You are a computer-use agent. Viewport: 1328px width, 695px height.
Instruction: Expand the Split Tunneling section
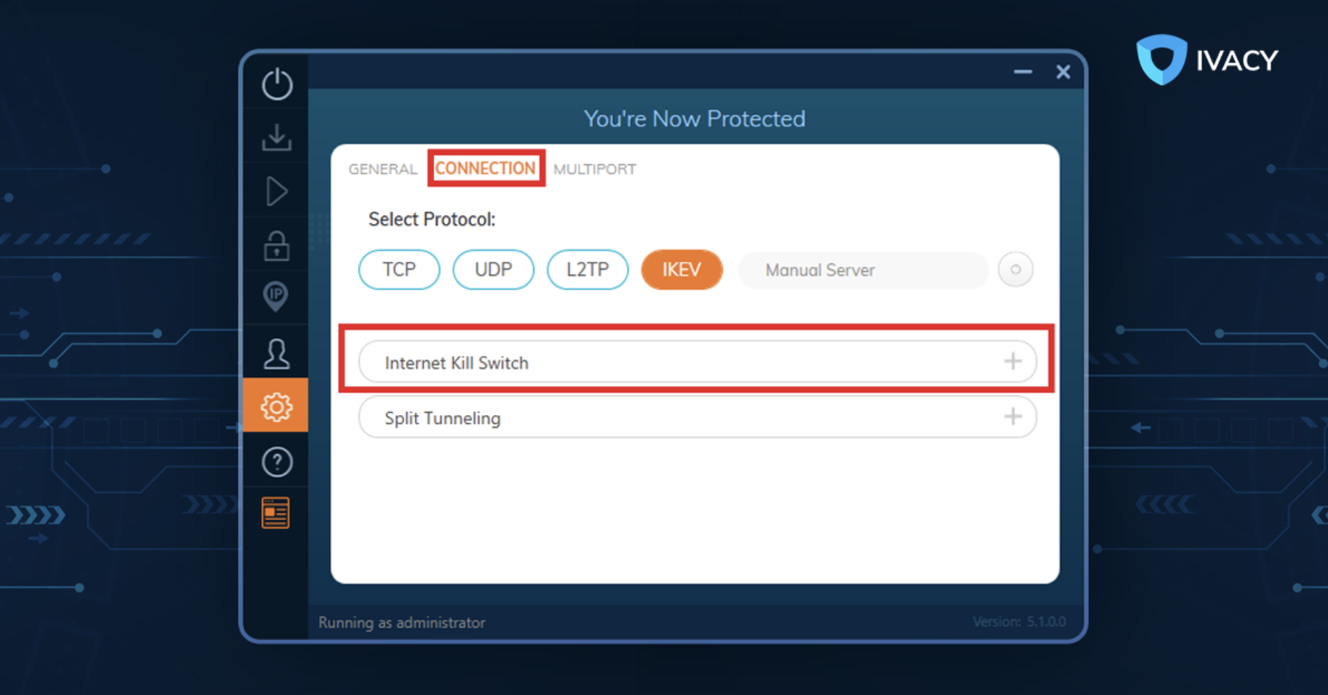coord(1012,417)
